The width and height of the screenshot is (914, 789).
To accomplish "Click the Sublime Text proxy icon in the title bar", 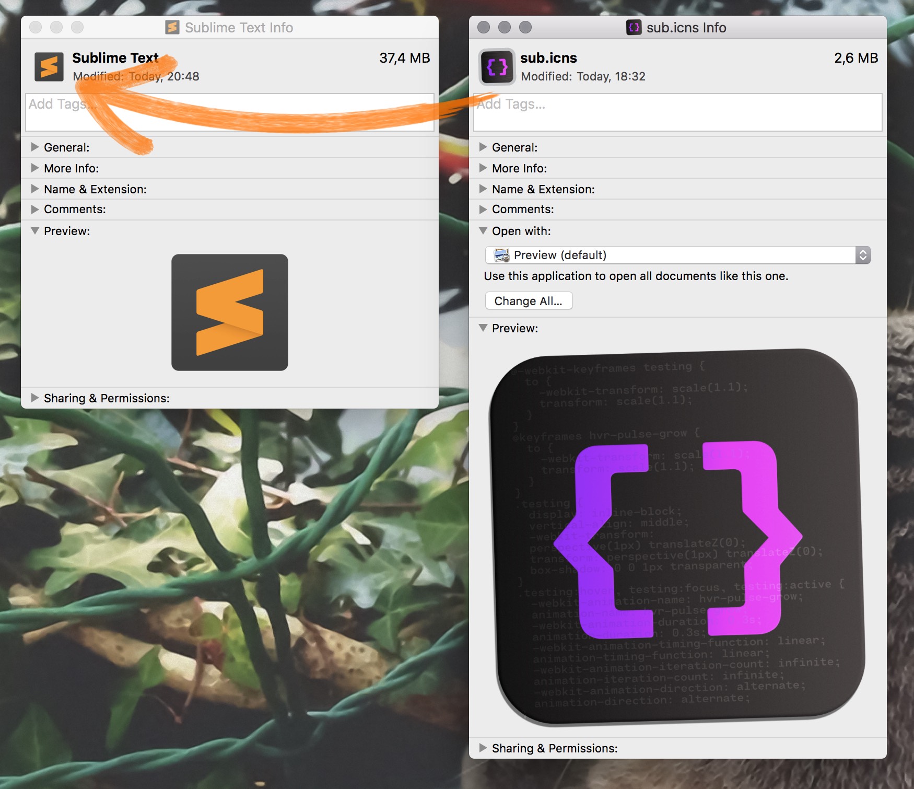I will pyautogui.click(x=172, y=27).
